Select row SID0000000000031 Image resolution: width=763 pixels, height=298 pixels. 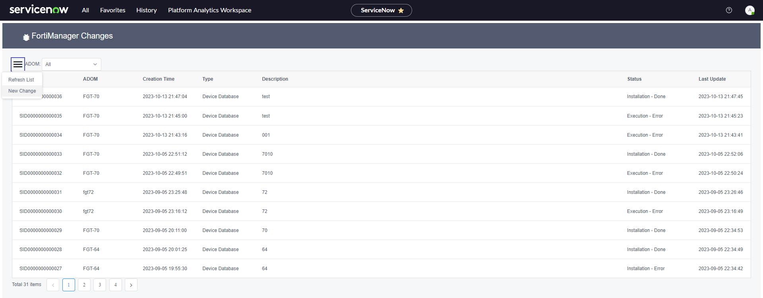pyautogui.click(x=381, y=192)
